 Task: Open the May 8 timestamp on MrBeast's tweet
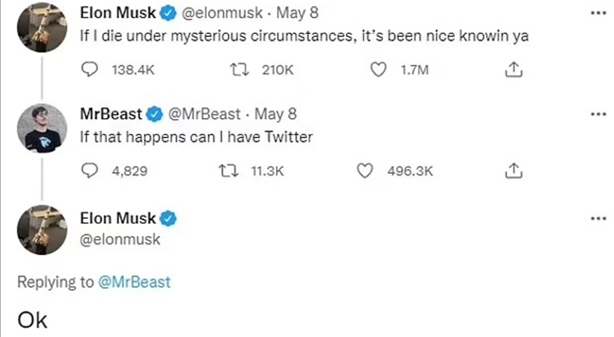pyautogui.click(x=275, y=114)
